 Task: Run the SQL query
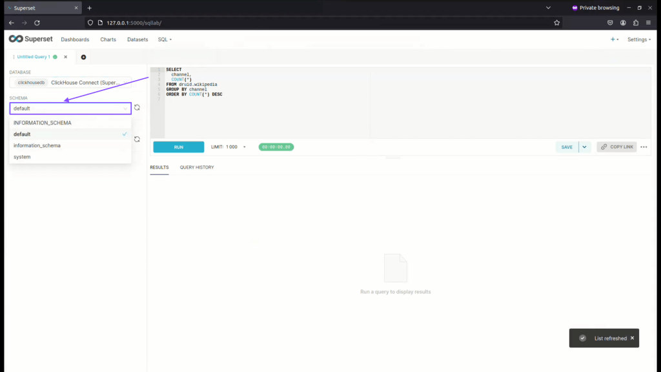click(178, 147)
